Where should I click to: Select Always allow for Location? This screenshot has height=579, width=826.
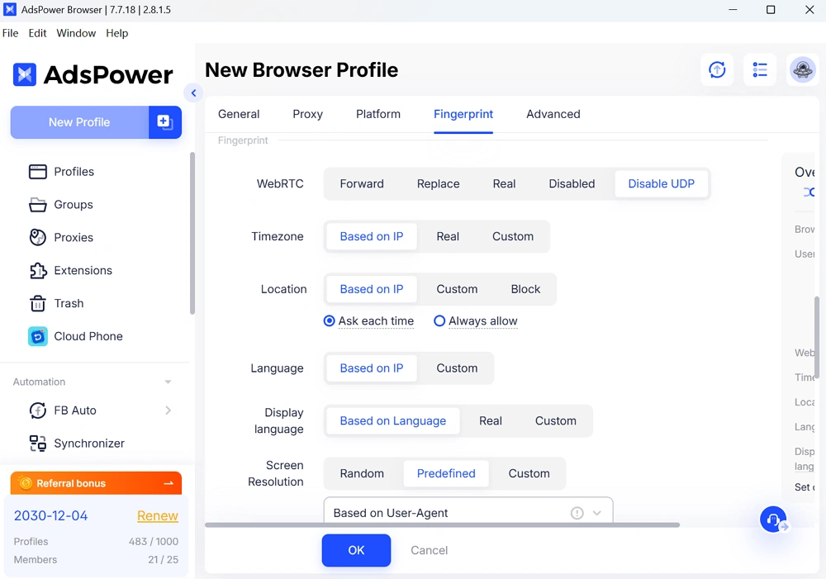click(x=439, y=320)
